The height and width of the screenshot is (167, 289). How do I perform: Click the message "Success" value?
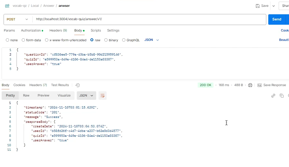coord(52,117)
